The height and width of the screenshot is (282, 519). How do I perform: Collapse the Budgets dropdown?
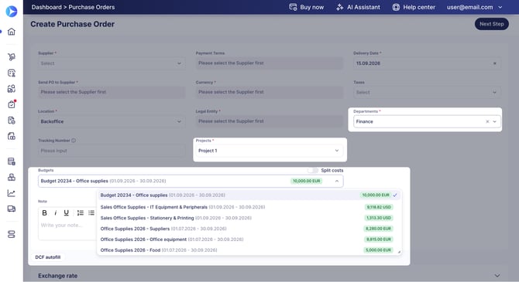click(337, 181)
